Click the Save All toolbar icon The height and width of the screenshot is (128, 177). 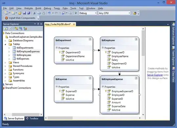pos(29,13)
